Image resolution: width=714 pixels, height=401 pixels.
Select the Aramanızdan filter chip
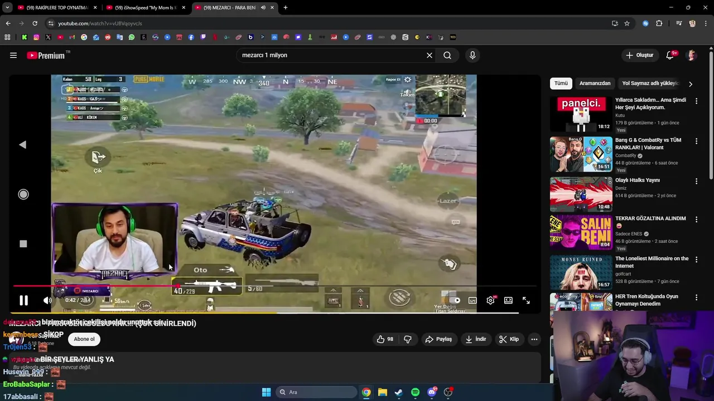595,83
